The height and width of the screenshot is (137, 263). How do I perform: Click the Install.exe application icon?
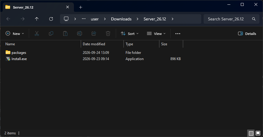point(8,59)
